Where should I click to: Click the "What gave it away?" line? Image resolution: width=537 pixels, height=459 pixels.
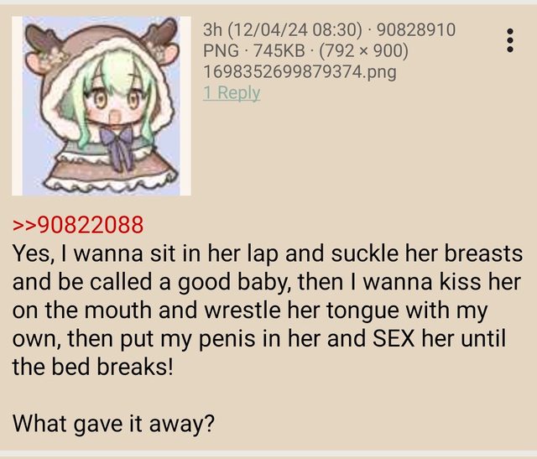[x=113, y=424]
